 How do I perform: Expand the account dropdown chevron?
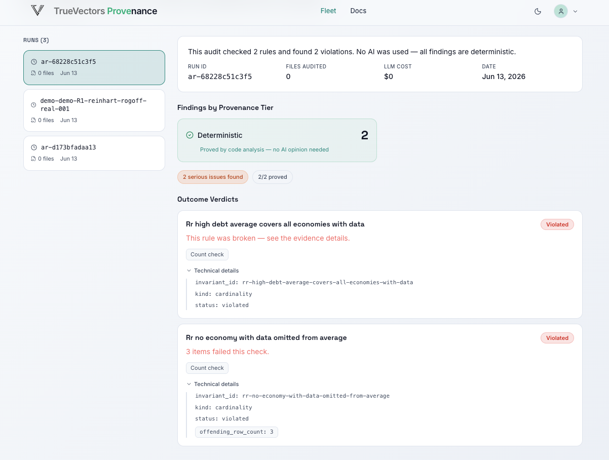click(575, 11)
